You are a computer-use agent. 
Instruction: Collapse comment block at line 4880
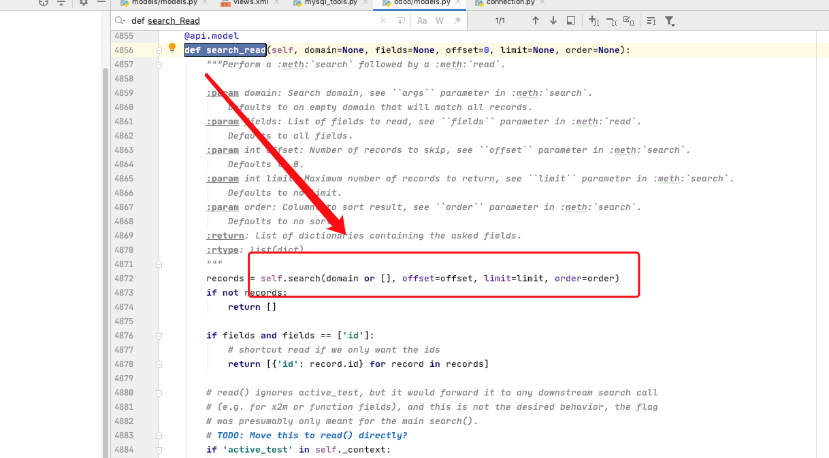pos(159,393)
